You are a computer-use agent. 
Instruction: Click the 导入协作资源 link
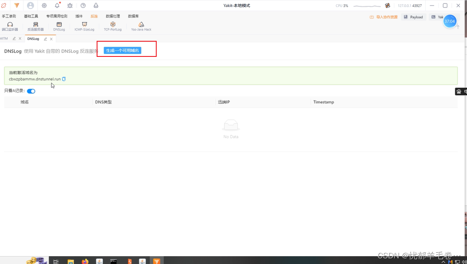tap(383, 17)
